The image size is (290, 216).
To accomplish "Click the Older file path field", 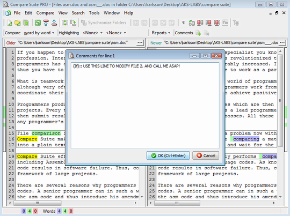I will pos(77,43).
